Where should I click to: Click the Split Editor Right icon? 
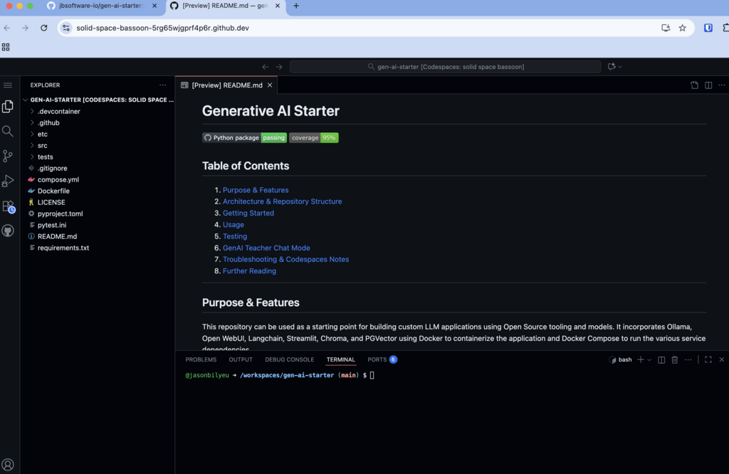[708, 85]
